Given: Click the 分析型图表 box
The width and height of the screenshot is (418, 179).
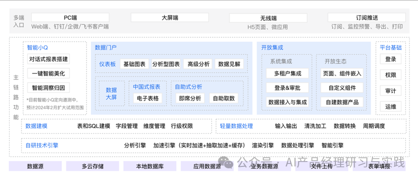Looking at the screenshot, I should tap(166, 64).
